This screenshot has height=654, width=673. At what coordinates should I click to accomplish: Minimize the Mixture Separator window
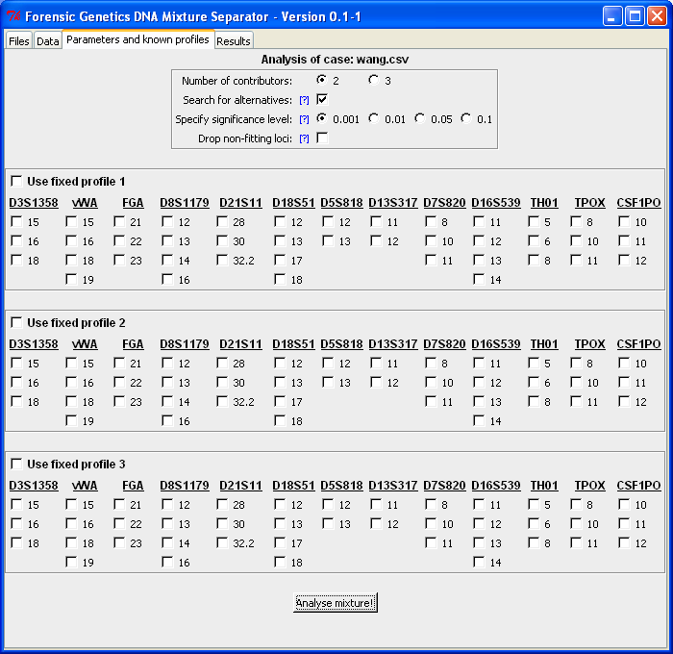612,16
